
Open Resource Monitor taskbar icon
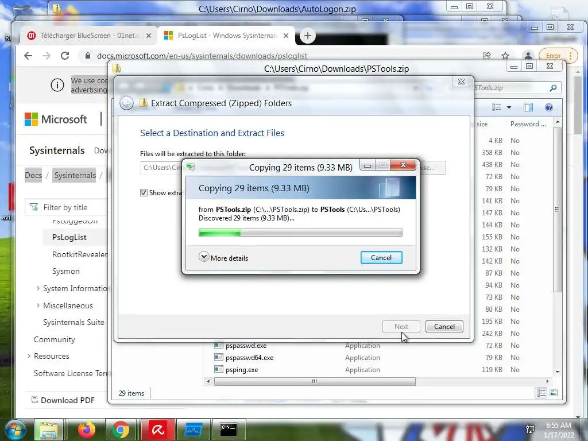point(193,430)
